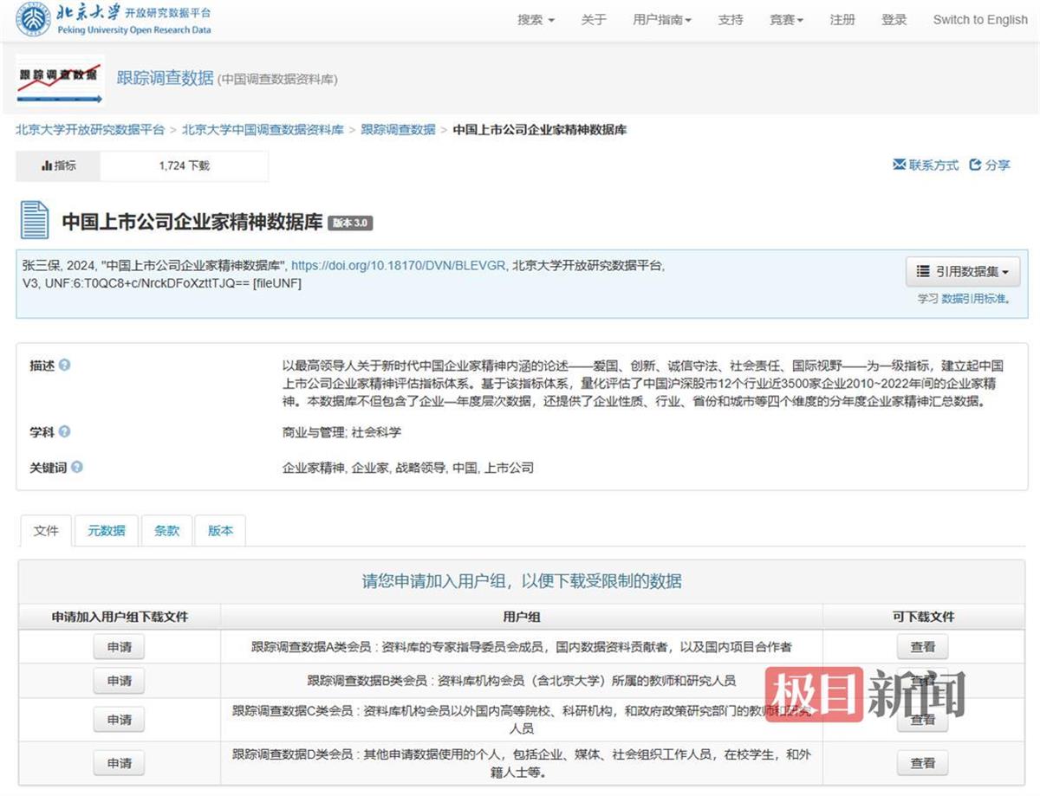This screenshot has width=1040, height=796.
Task: Select the 指标 bar-chart icon
Action: tap(49, 165)
